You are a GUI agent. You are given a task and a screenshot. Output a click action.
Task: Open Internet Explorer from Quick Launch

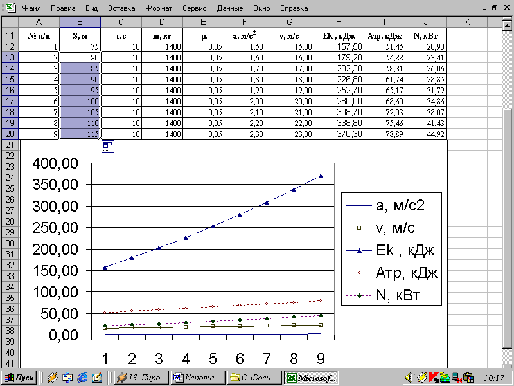pos(82,377)
